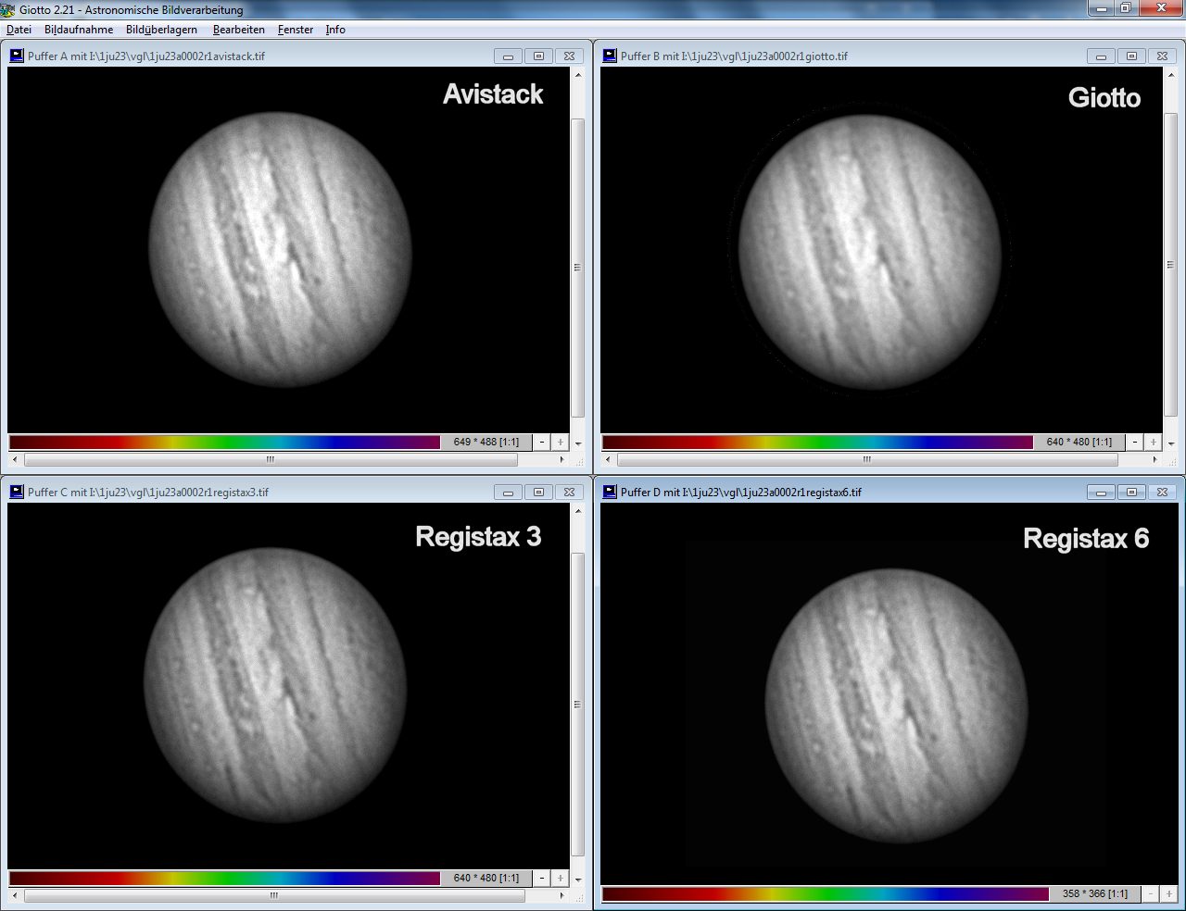Close the main Giotto 2.21 application
Screen dimensions: 1186x911
click(1160, 8)
